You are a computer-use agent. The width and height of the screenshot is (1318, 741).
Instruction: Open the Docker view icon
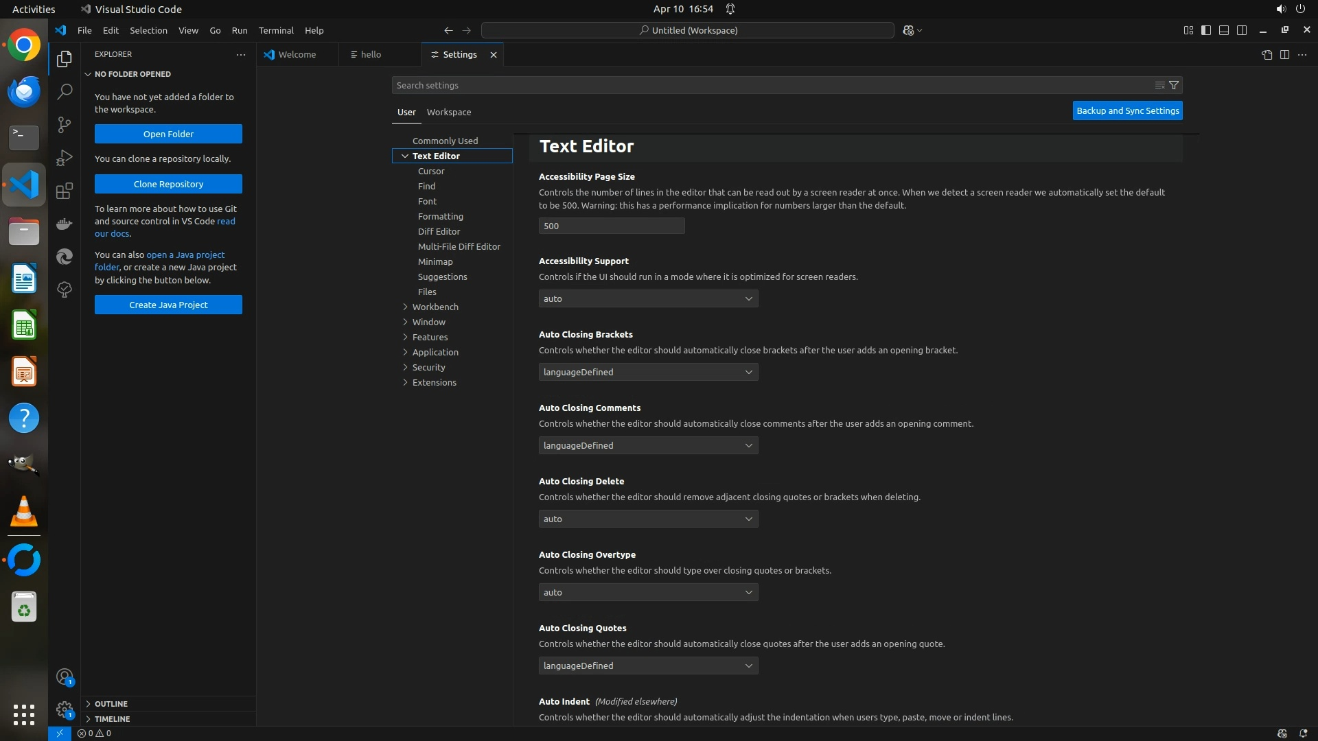pyautogui.click(x=65, y=224)
